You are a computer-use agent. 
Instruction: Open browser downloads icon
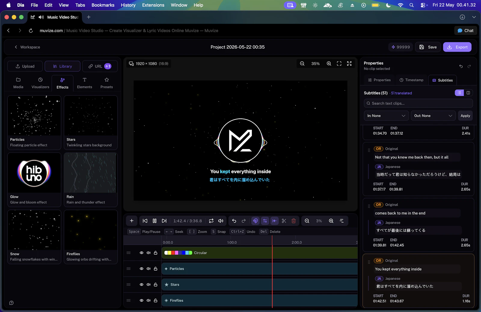pos(462,17)
